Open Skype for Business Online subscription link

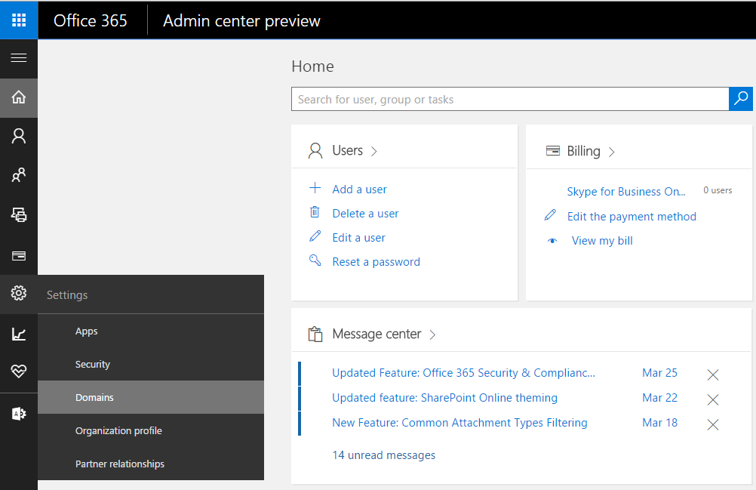pos(625,192)
